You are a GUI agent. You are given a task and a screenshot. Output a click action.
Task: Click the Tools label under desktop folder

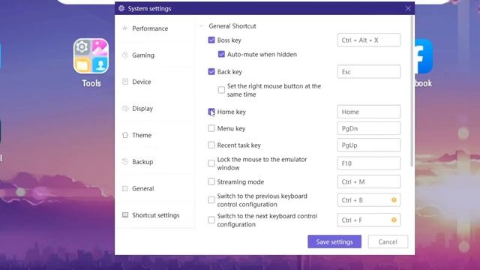click(x=91, y=83)
